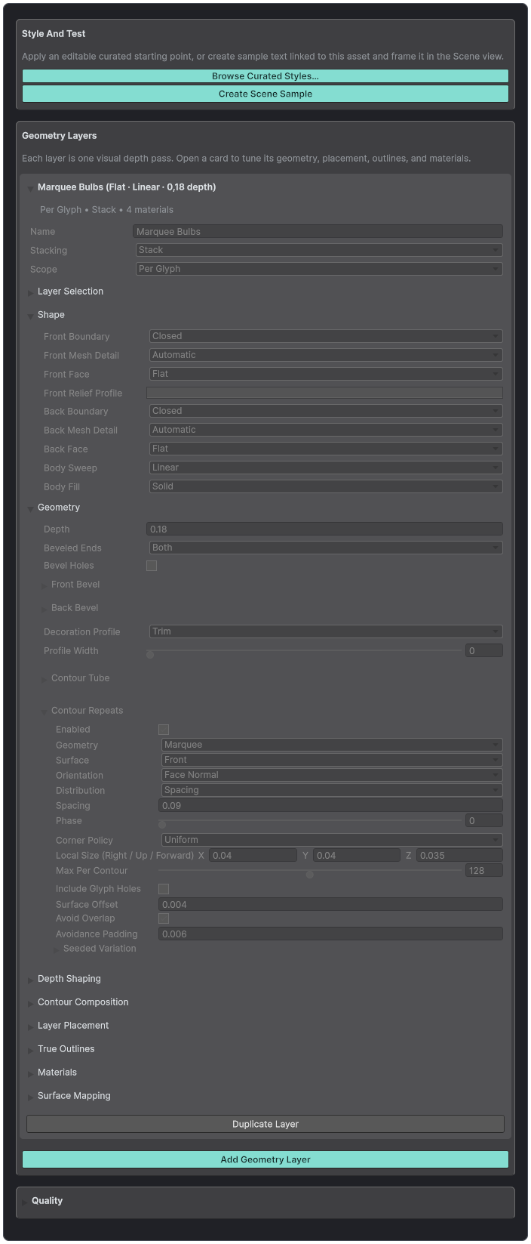Viewport: 531px width, 1244px height.
Task: Toggle the Include Glyph Holes checkbox
Action: 164,889
